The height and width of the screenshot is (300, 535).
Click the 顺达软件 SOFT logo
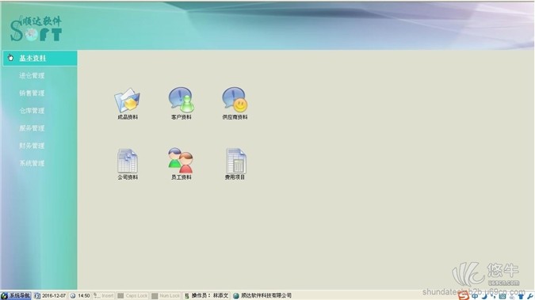tap(36, 28)
